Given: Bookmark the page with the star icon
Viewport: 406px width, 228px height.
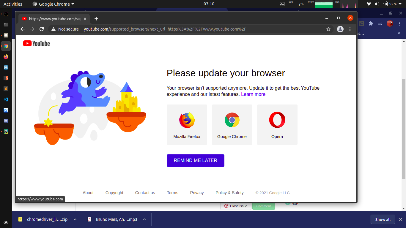Looking at the screenshot, I should pyautogui.click(x=328, y=29).
